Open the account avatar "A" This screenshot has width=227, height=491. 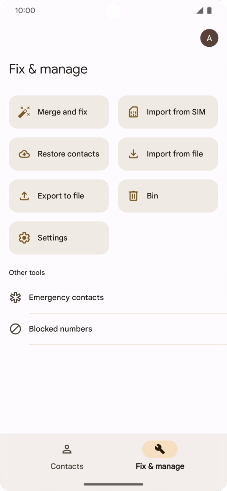(209, 38)
